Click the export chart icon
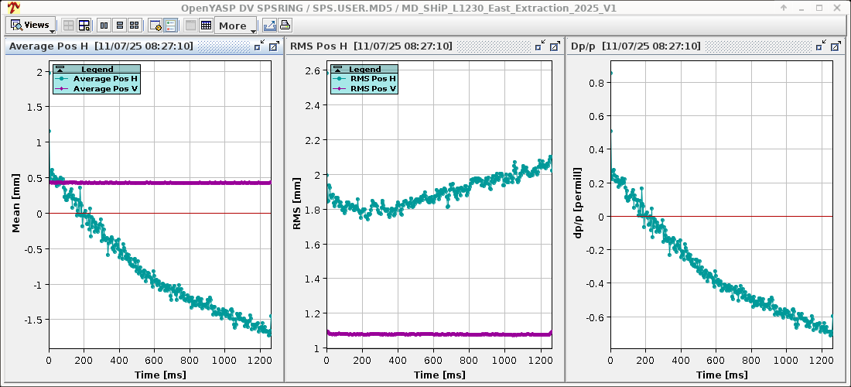 point(269,26)
